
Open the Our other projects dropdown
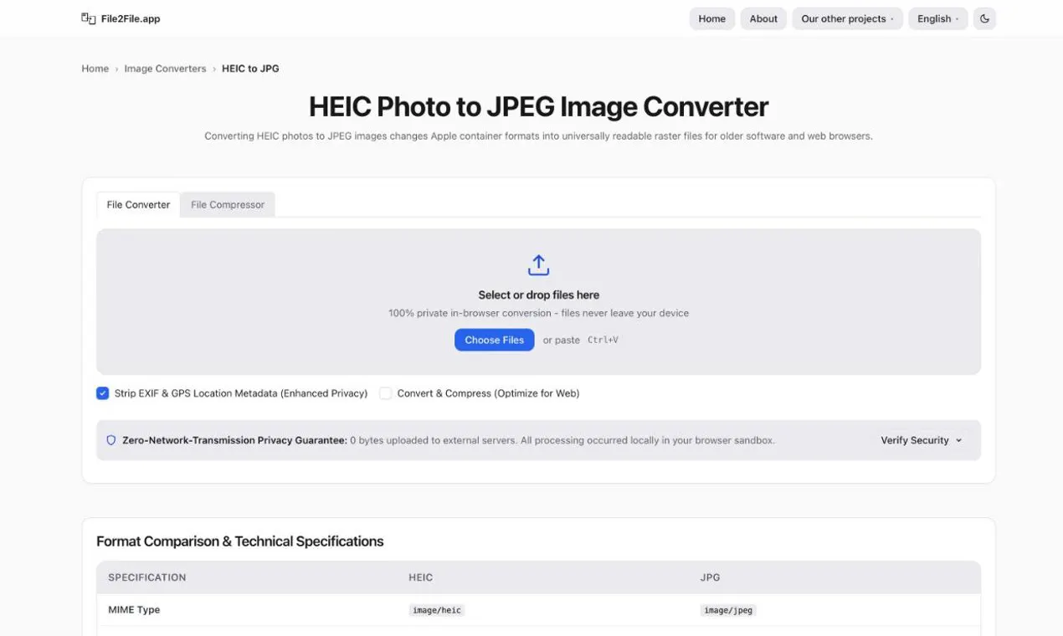pos(847,18)
